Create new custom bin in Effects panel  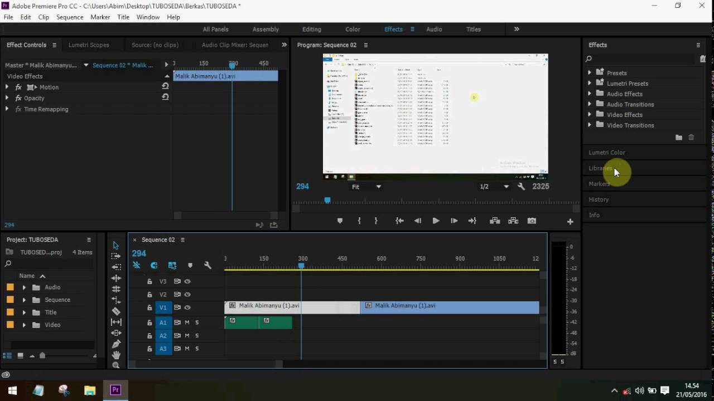coord(679,138)
